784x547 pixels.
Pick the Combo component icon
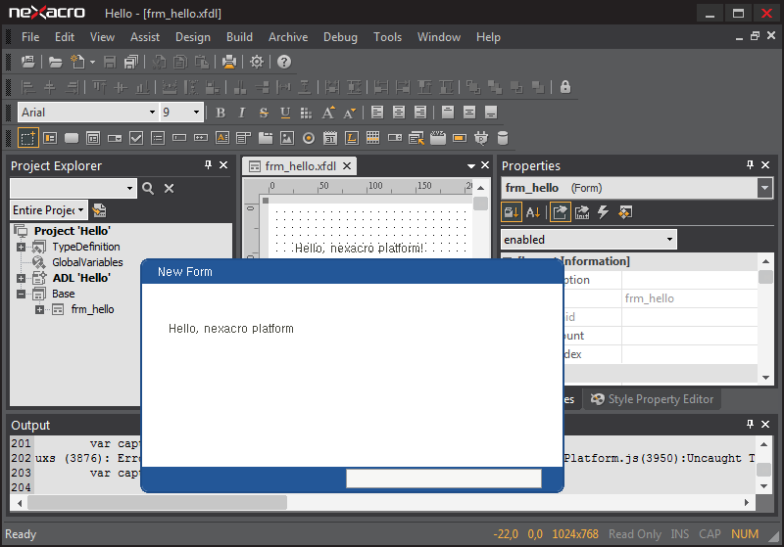115,138
